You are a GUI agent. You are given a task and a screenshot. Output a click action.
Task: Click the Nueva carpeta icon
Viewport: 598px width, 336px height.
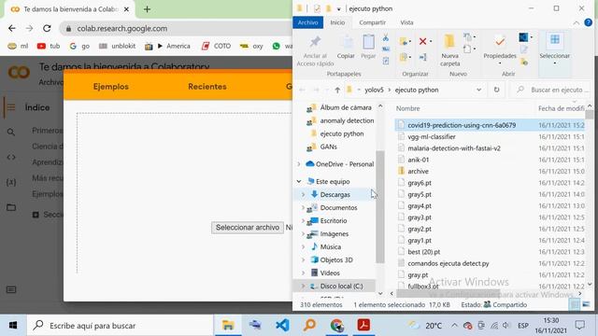tap(450, 49)
